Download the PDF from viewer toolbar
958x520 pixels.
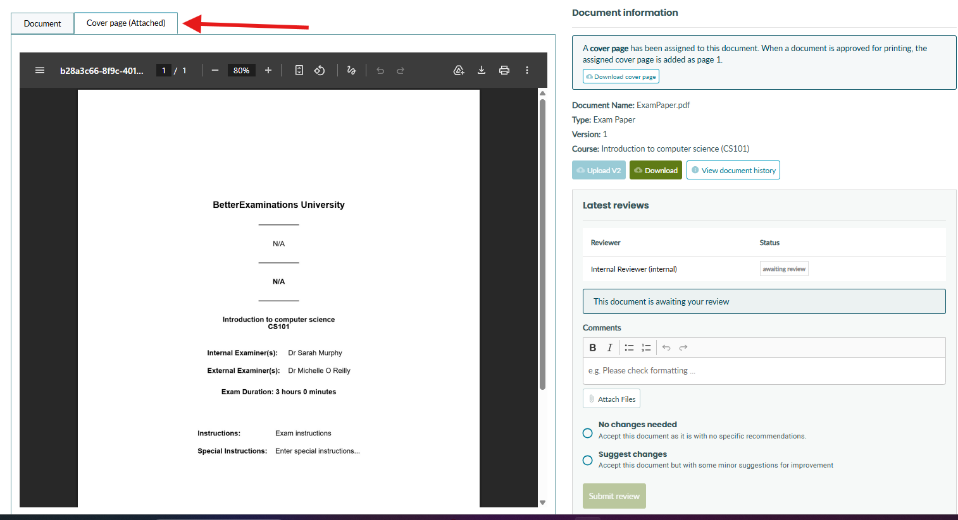(482, 70)
